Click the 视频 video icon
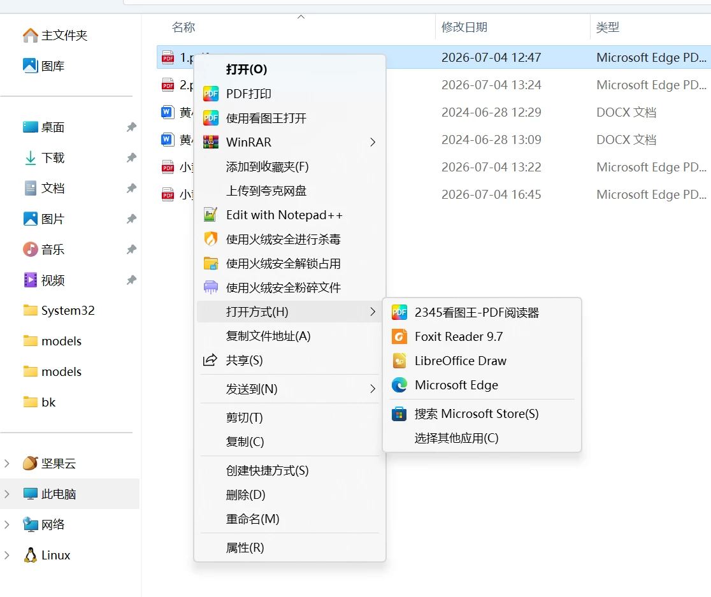The width and height of the screenshot is (711, 597). point(31,280)
